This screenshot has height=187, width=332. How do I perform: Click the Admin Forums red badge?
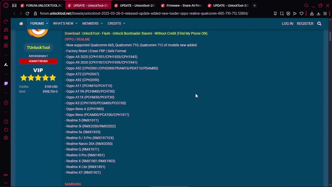38,61
